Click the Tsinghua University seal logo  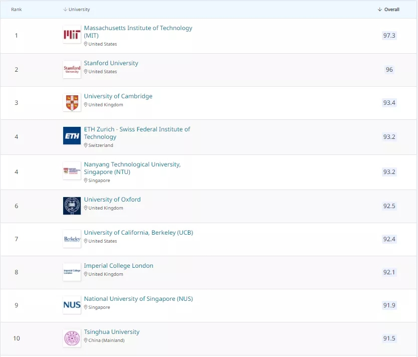pyautogui.click(x=72, y=338)
